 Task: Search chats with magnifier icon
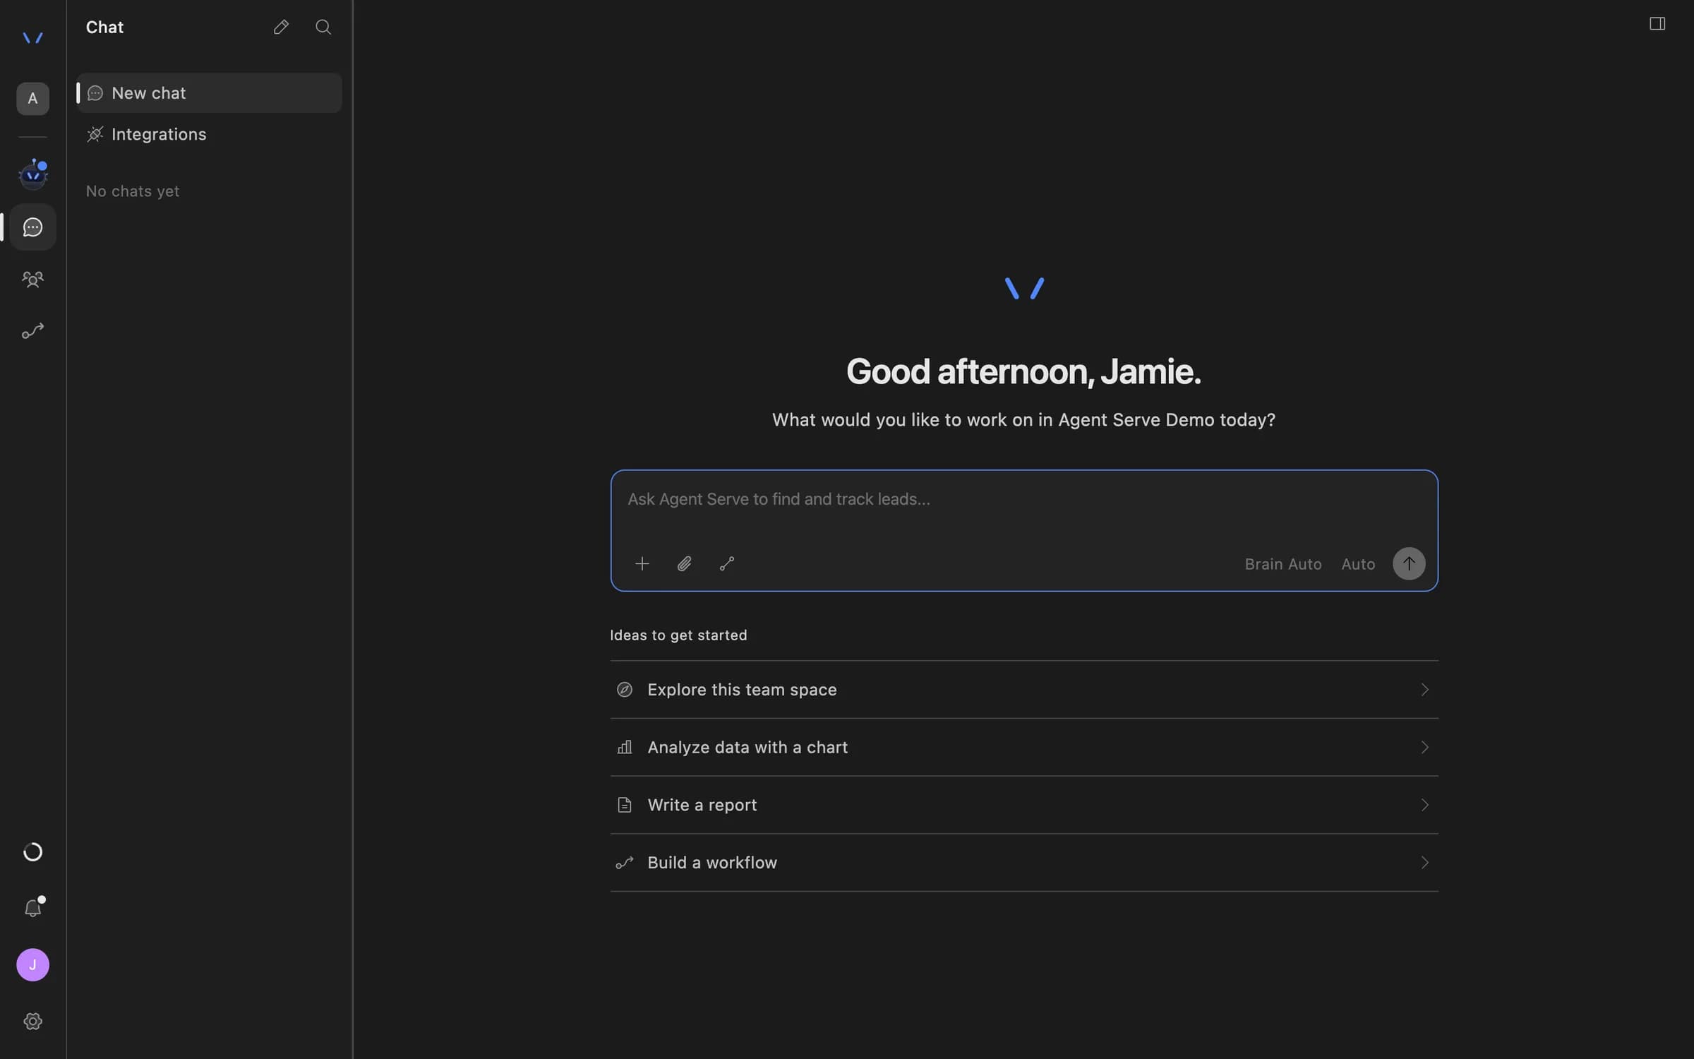click(x=323, y=27)
